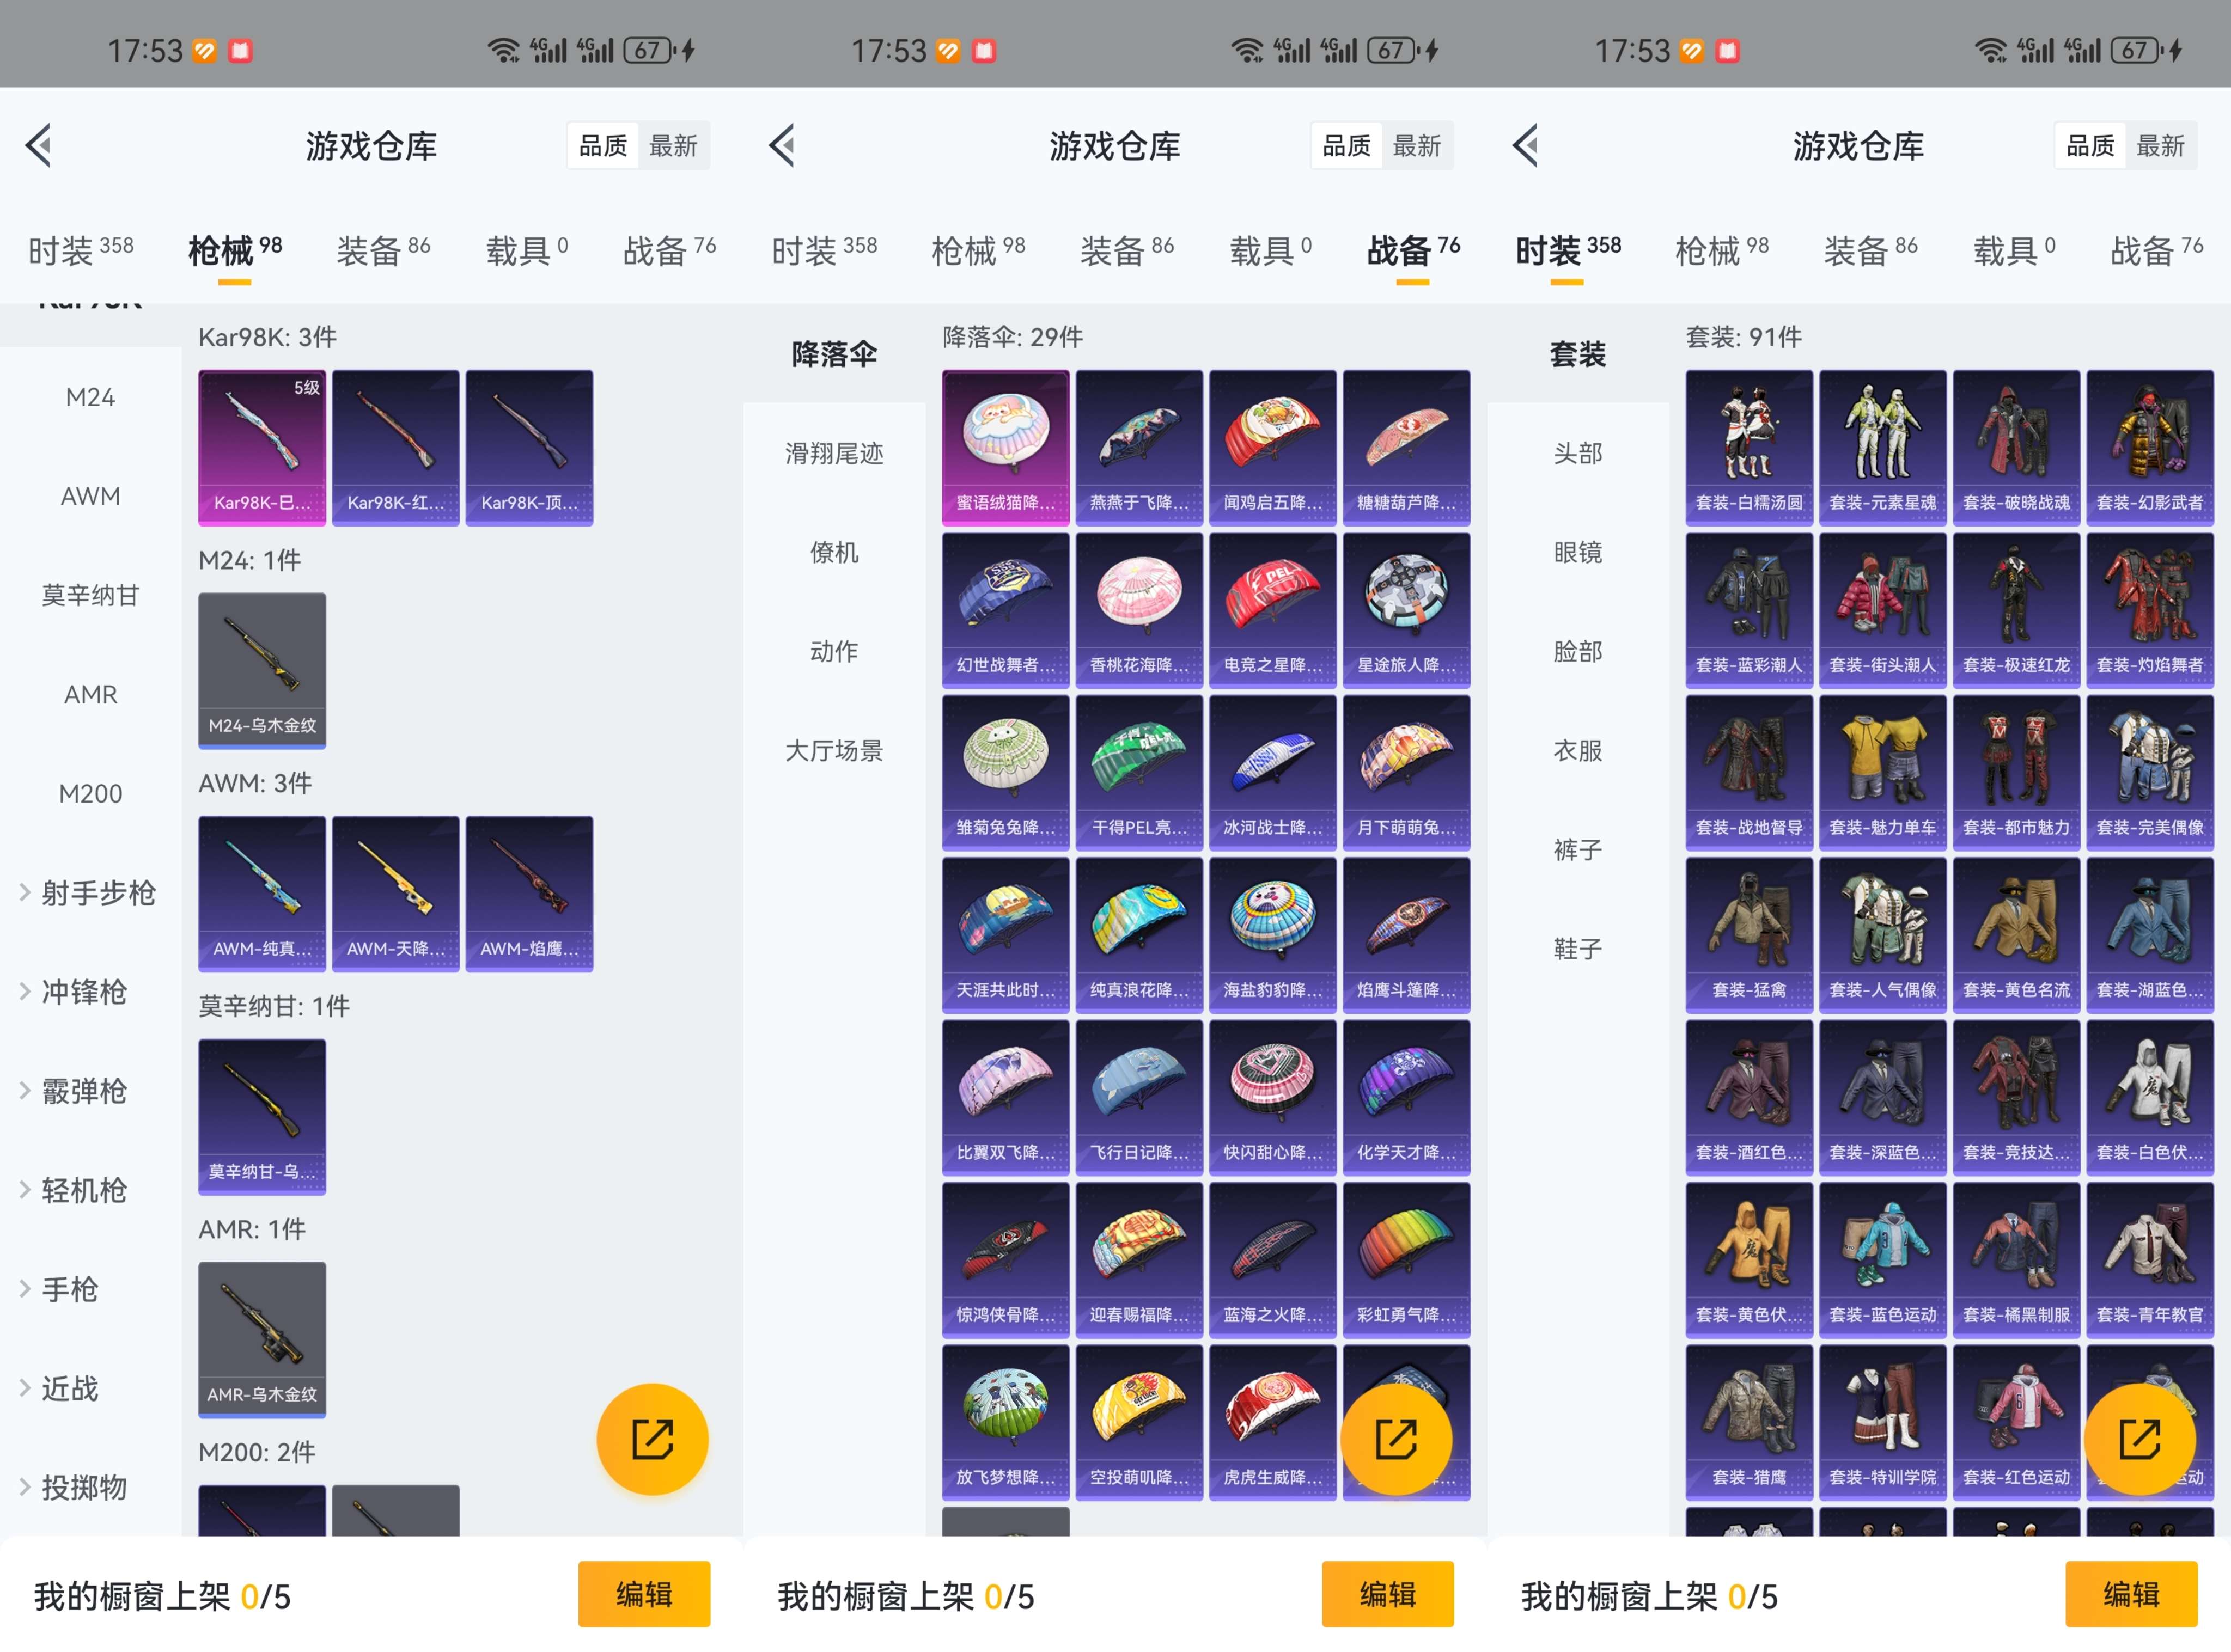The width and height of the screenshot is (2231, 1652).
Task: Switch to 载具 0 tab on middle screen
Action: coord(1271,250)
